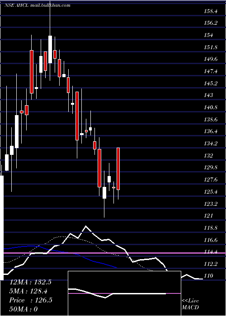Click the 136.4 price axis label
The image size is (226, 316).
[x=211, y=131]
